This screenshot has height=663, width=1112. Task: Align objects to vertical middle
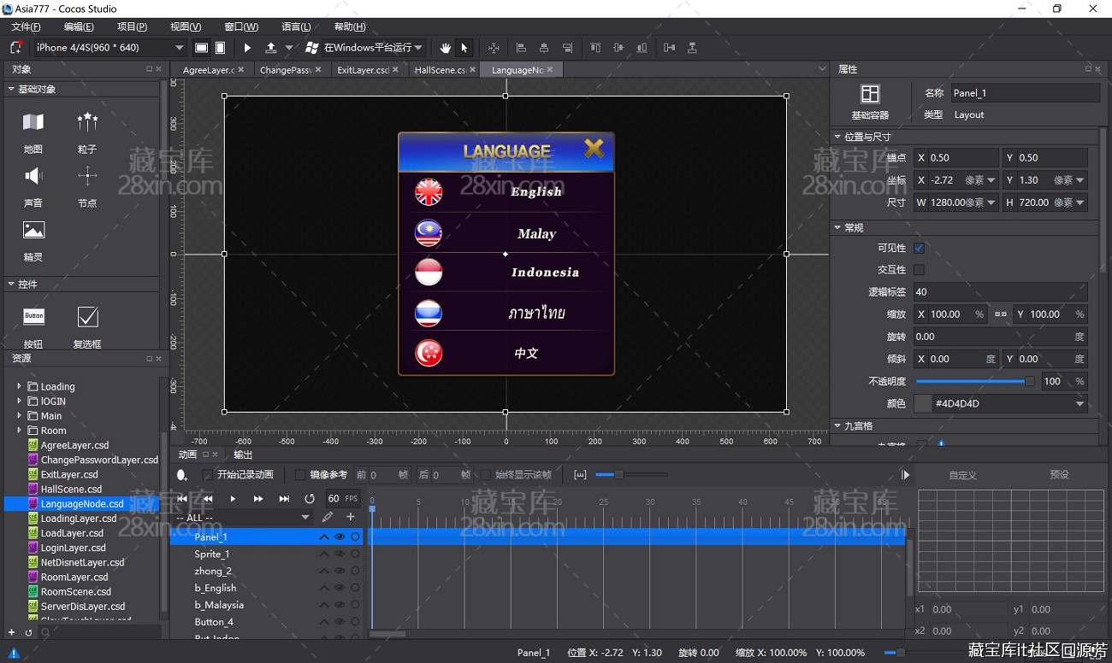click(x=619, y=48)
